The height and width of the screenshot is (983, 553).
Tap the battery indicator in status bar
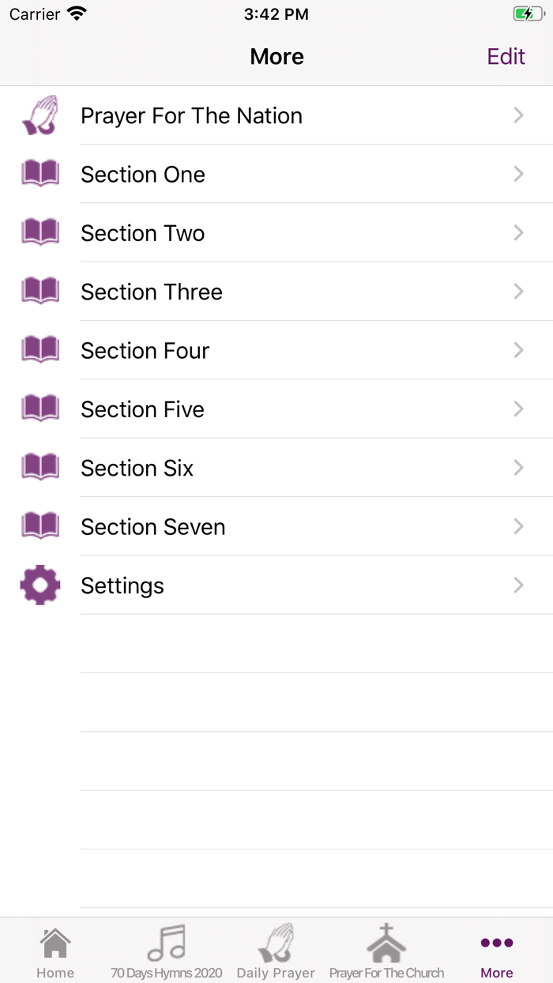(x=527, y=13)
